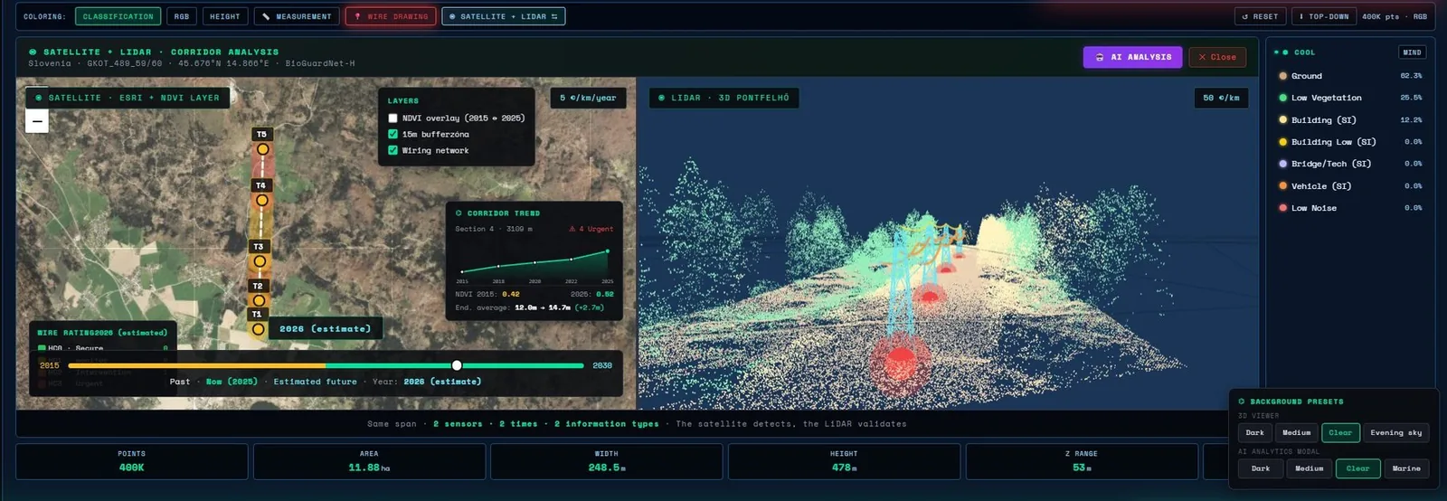Click the X icon on Close button

coord(1202,57)
